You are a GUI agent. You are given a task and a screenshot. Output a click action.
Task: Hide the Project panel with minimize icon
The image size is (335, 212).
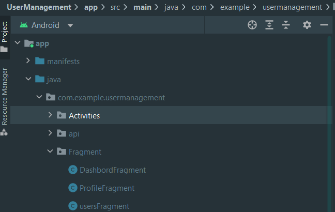pyautogui.click(x=324, y=25)
